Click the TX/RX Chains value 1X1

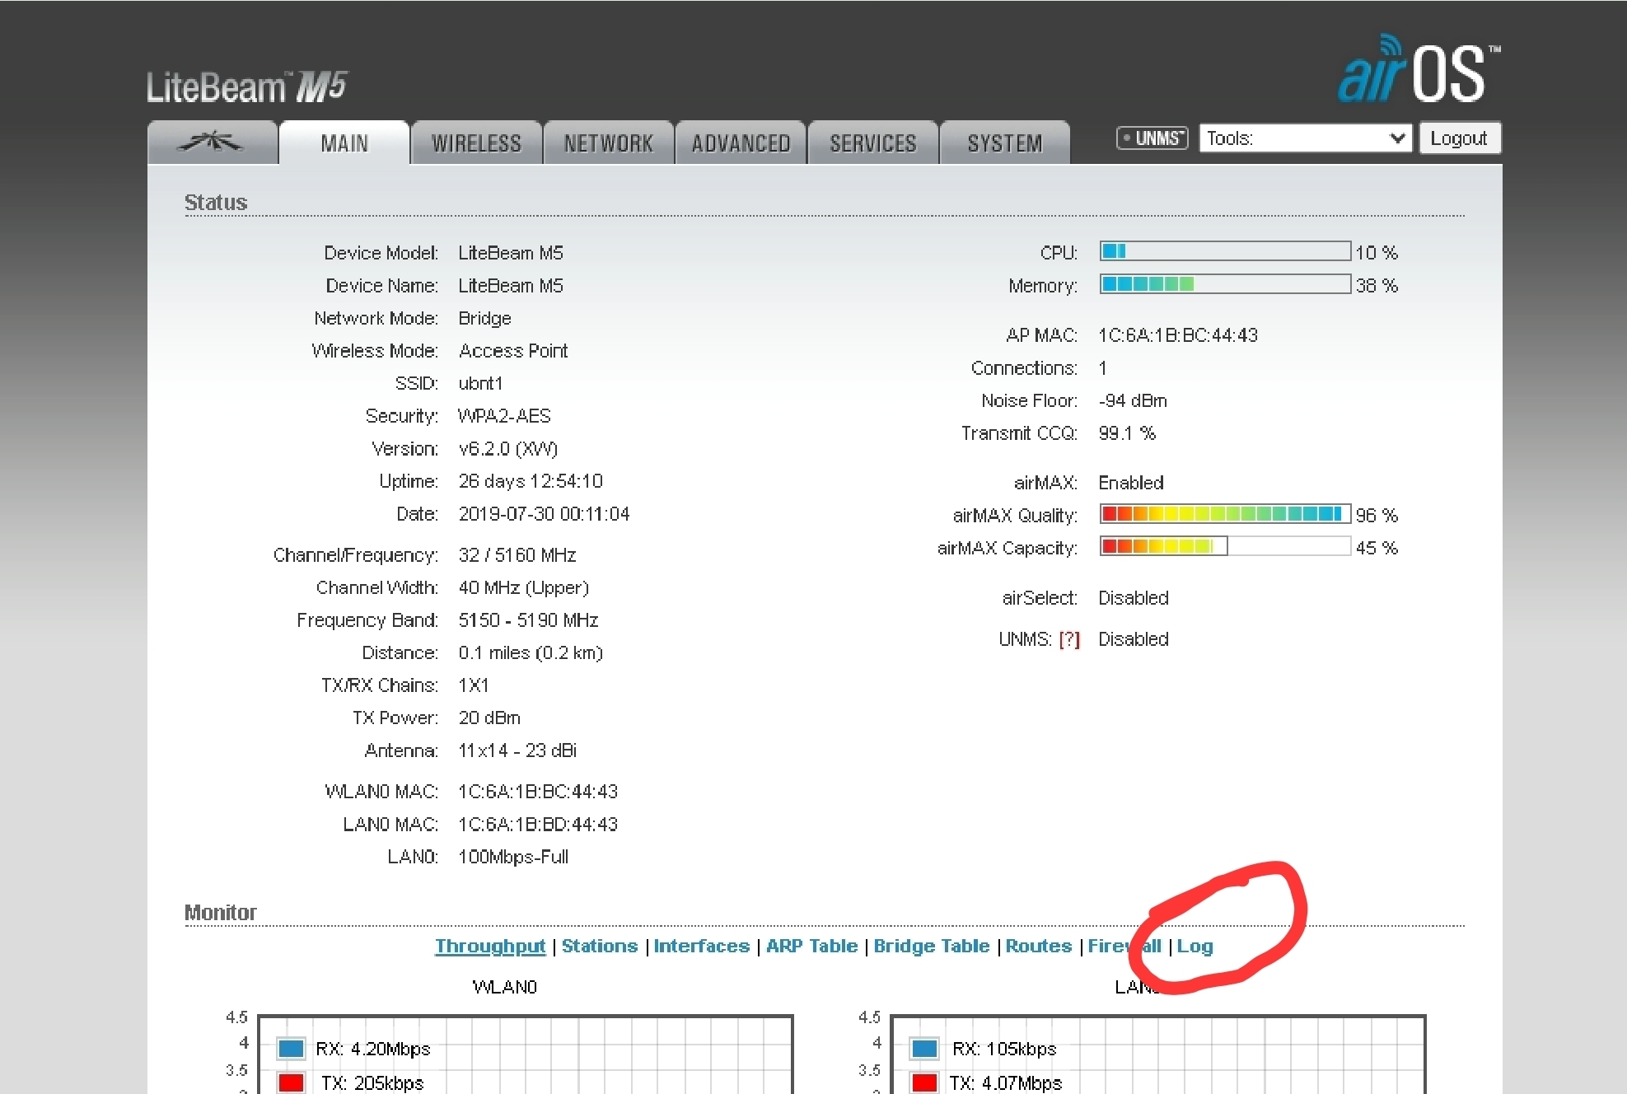[x=474, y=685]
